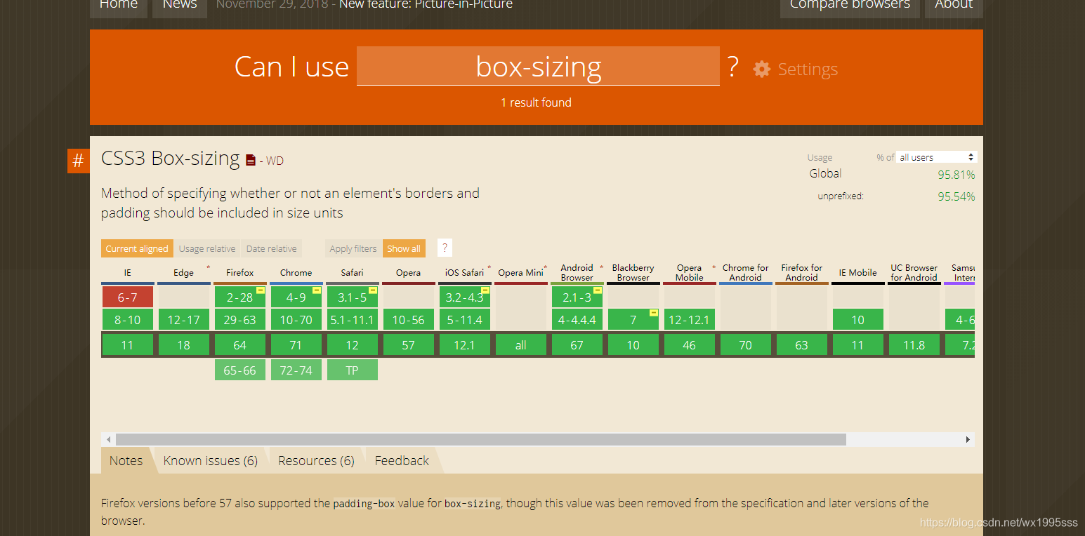Open the spec document icon beside CSS3 Box-sizing

(x=251, y=161)
